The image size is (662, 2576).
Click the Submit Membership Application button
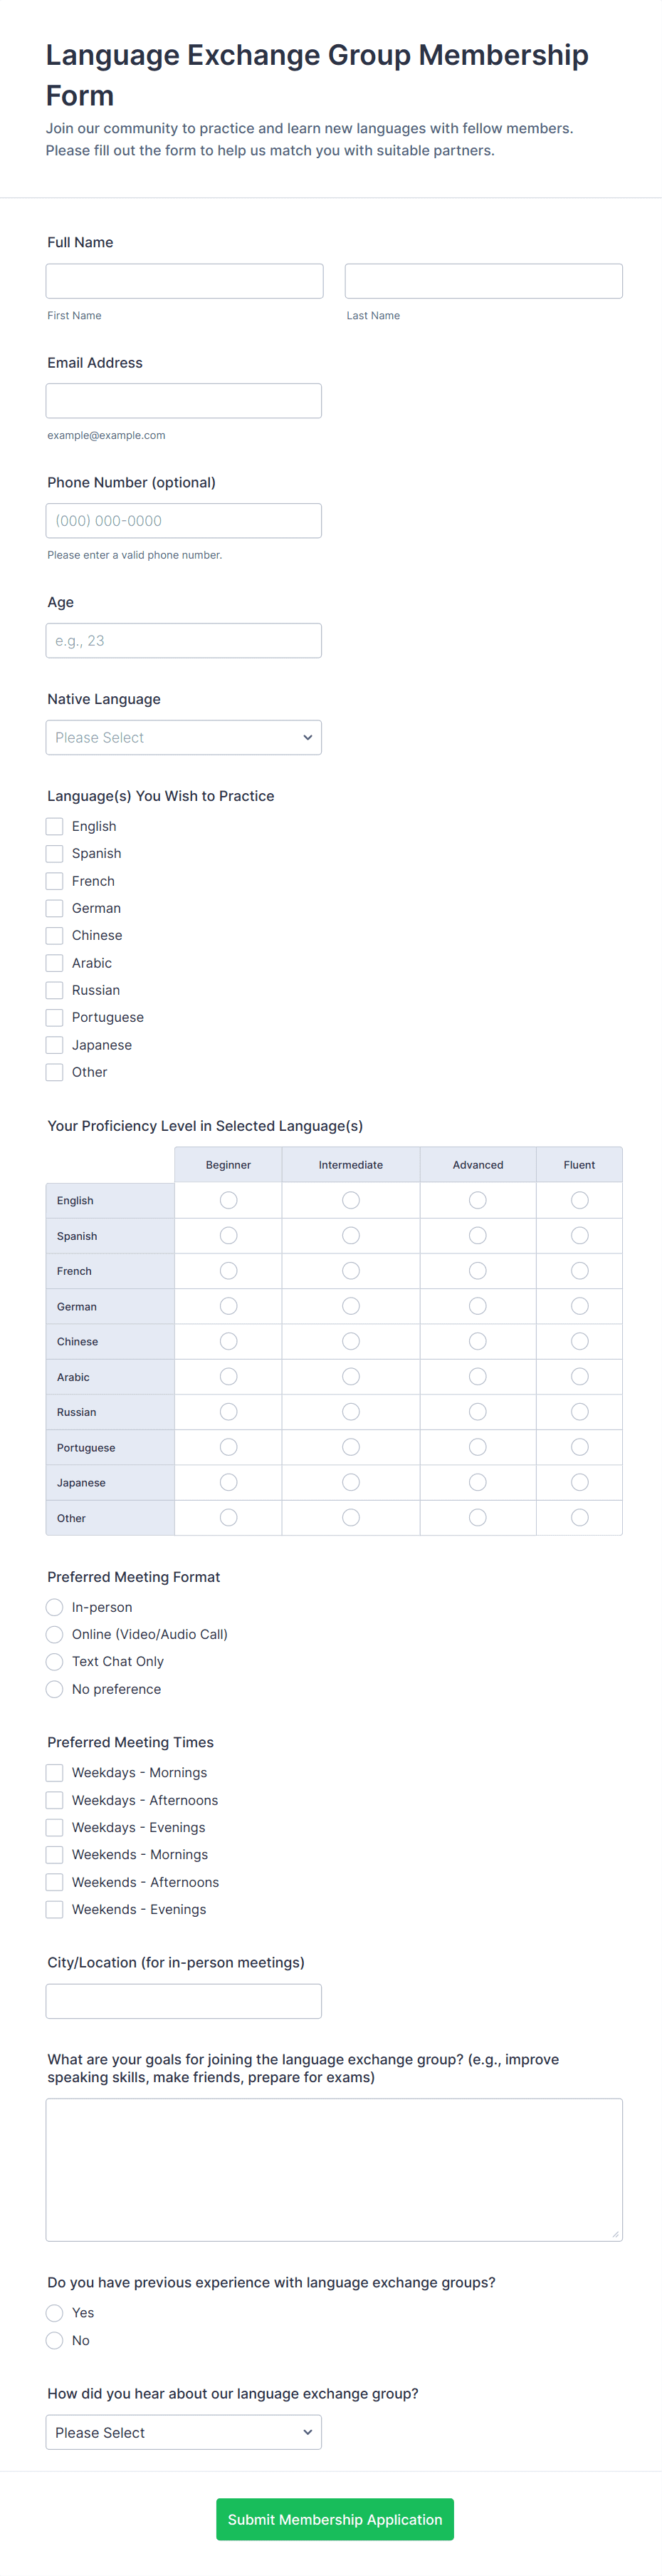(x=335, y=2519)
